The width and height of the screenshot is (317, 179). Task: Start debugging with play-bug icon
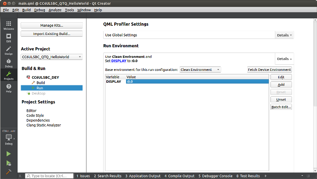coord(8,163)
